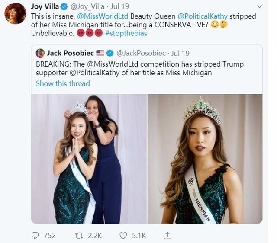Click Jack Posobiec's verified badge

[x=110, y=53]
